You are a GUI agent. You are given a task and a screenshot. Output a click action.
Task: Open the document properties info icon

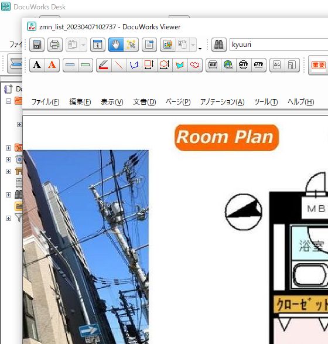pos(98,45)
